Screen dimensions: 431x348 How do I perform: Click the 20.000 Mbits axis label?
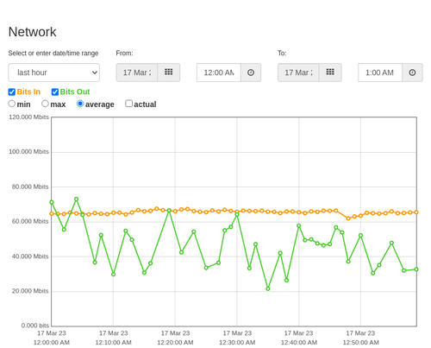(x=30, y=291)
